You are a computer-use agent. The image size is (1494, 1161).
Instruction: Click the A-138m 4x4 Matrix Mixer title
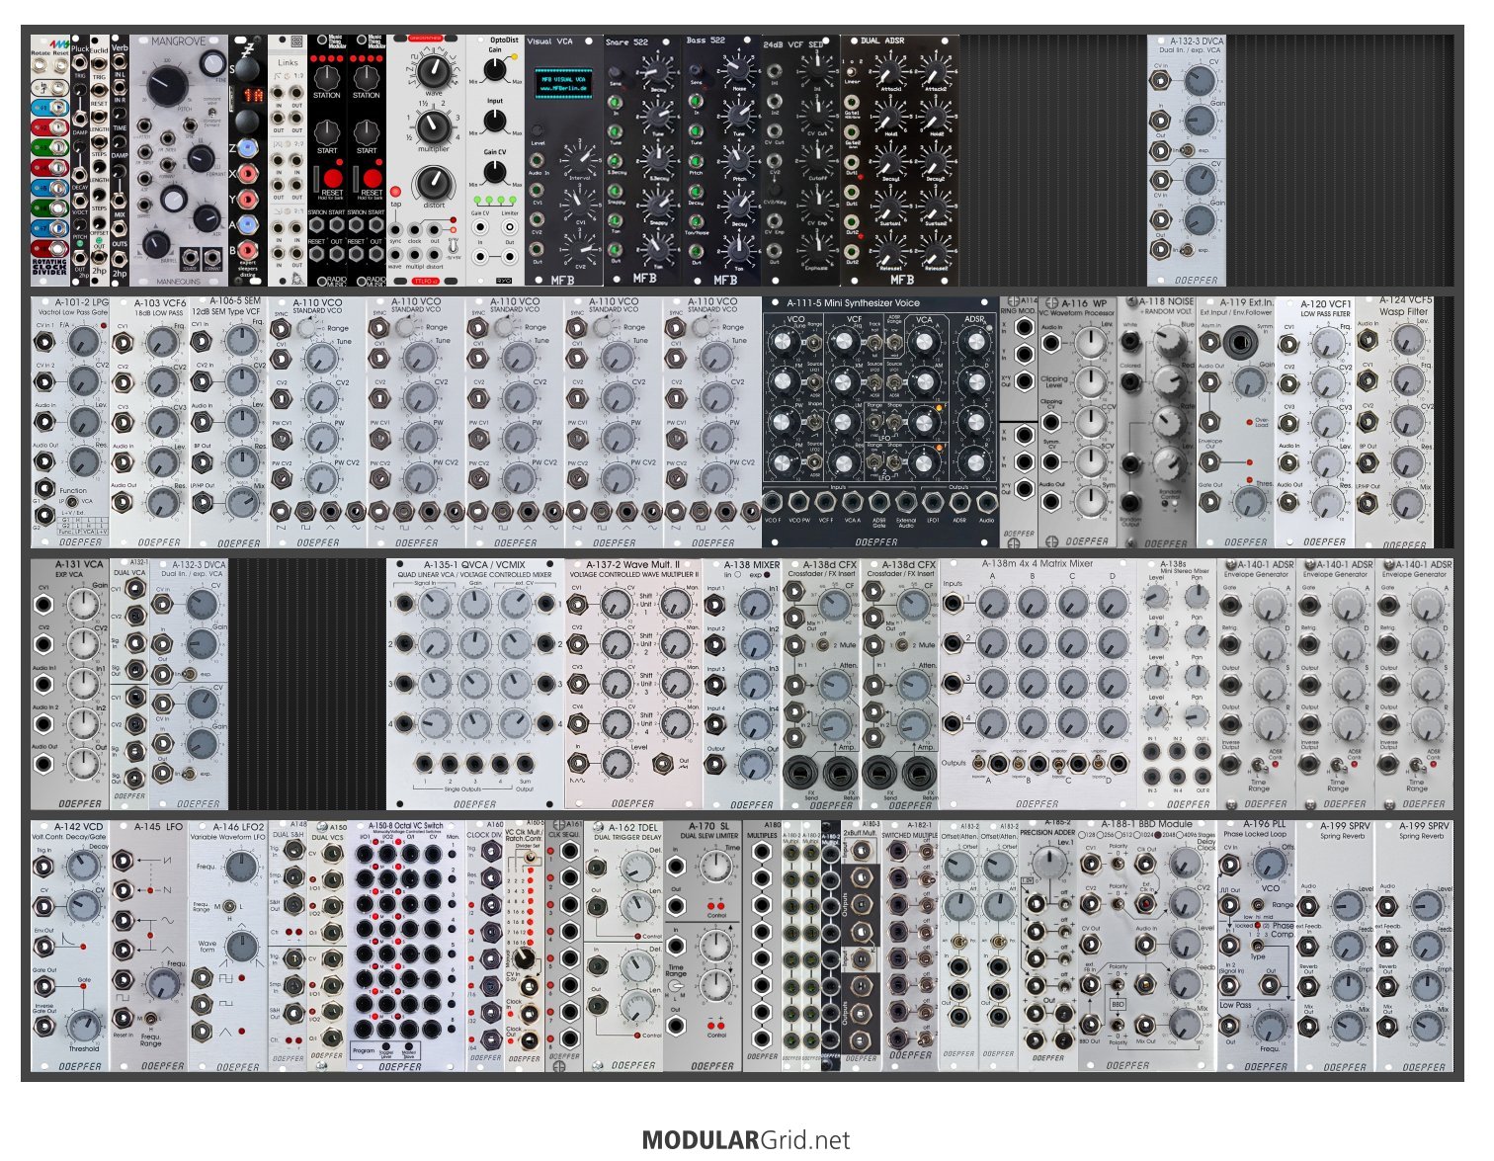[1037, 563]
